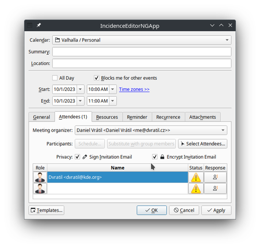
Task: Switch to the Recurrence tab
Action: click(168, 117)
